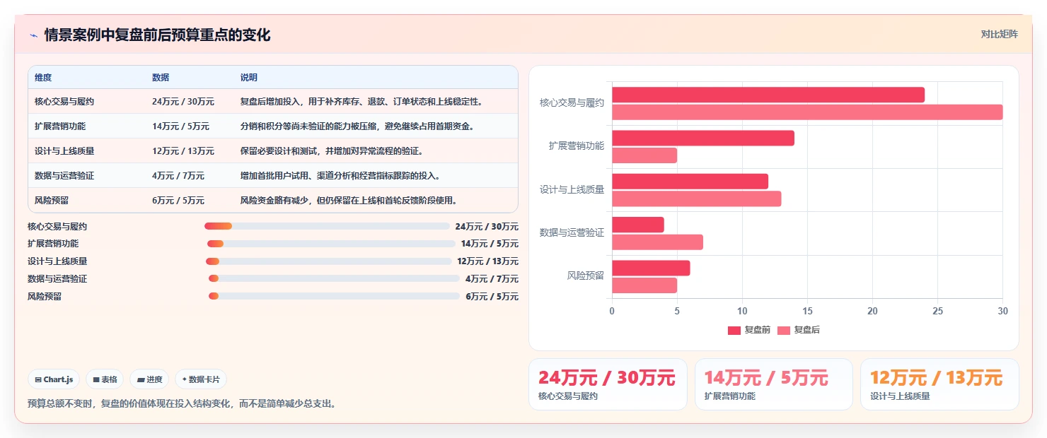Click 12万元 / 13万元 value after progress bar
The image size is (1047, 438).
pyautogui.click(x=487, y=261)
